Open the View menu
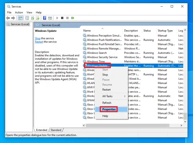 [x=29, y=12]
